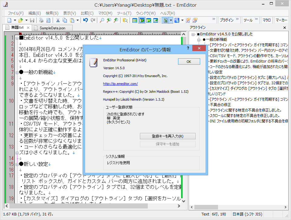
Task: Click OK in the version dialog
Action: (x=189, y=61)
